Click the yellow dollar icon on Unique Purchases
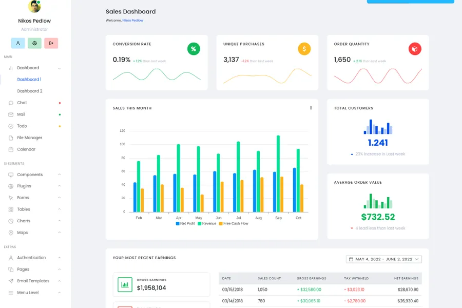The width and height of the screenshot is (462, 308). coord(304,49)
